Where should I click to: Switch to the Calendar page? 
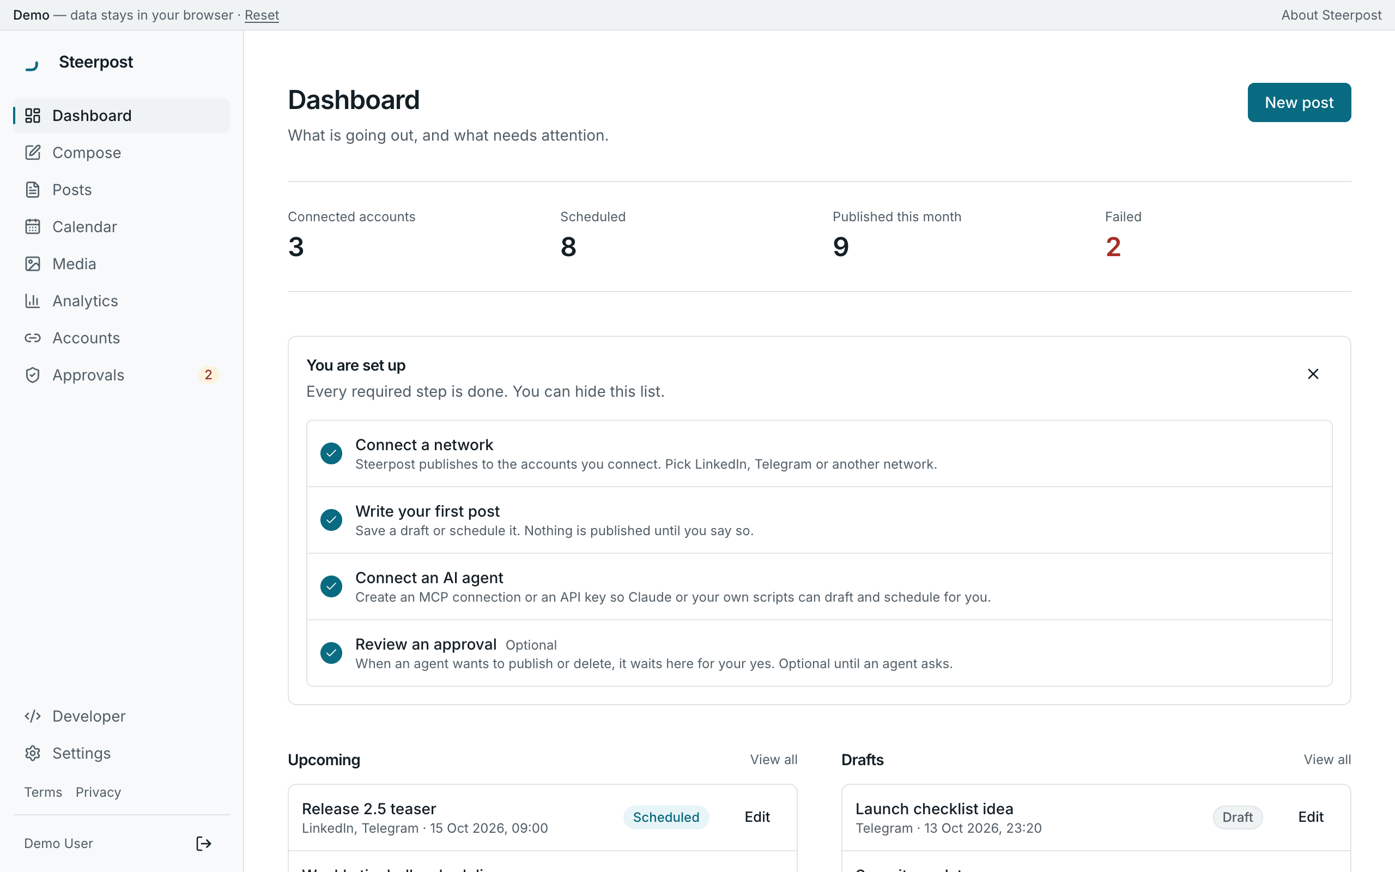pos(122,227)
